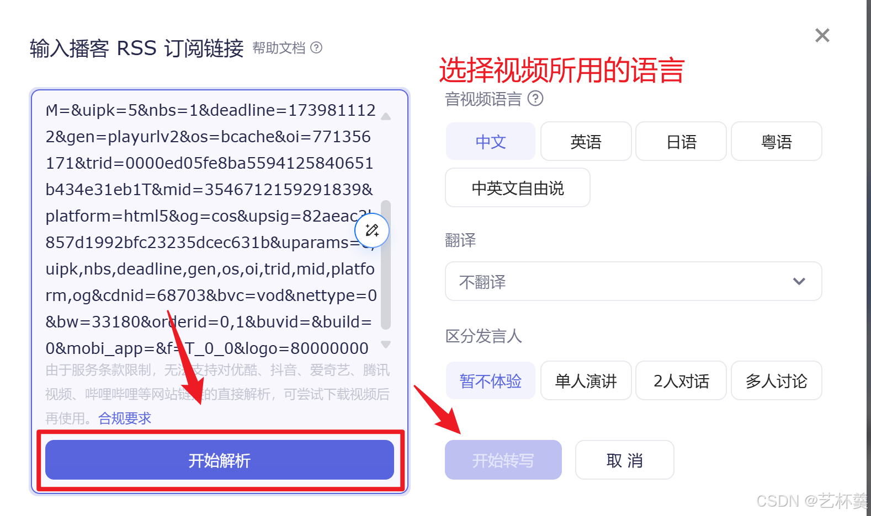The width and height of the screenshot is (871, 516).
Task: Open help icon beside 帮助文档
Action: click(316, 48)
